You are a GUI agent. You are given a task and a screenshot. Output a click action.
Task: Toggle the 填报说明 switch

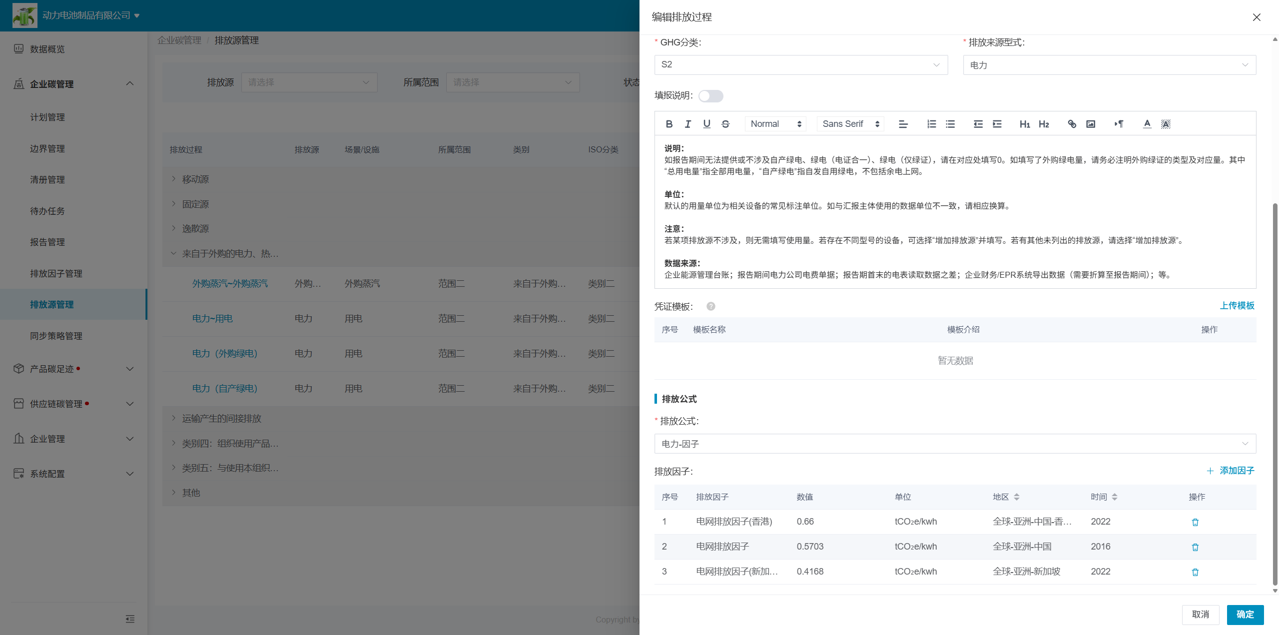[x=710, y=96]
